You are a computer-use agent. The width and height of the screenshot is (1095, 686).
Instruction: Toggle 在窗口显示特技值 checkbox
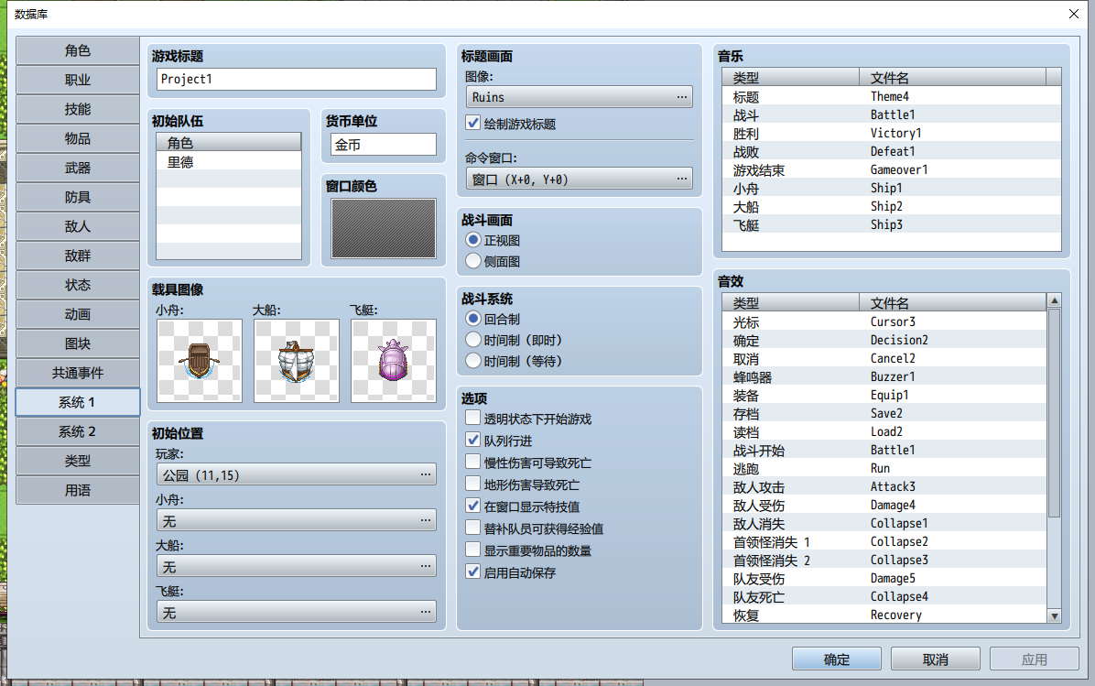[x=472, y=506]
